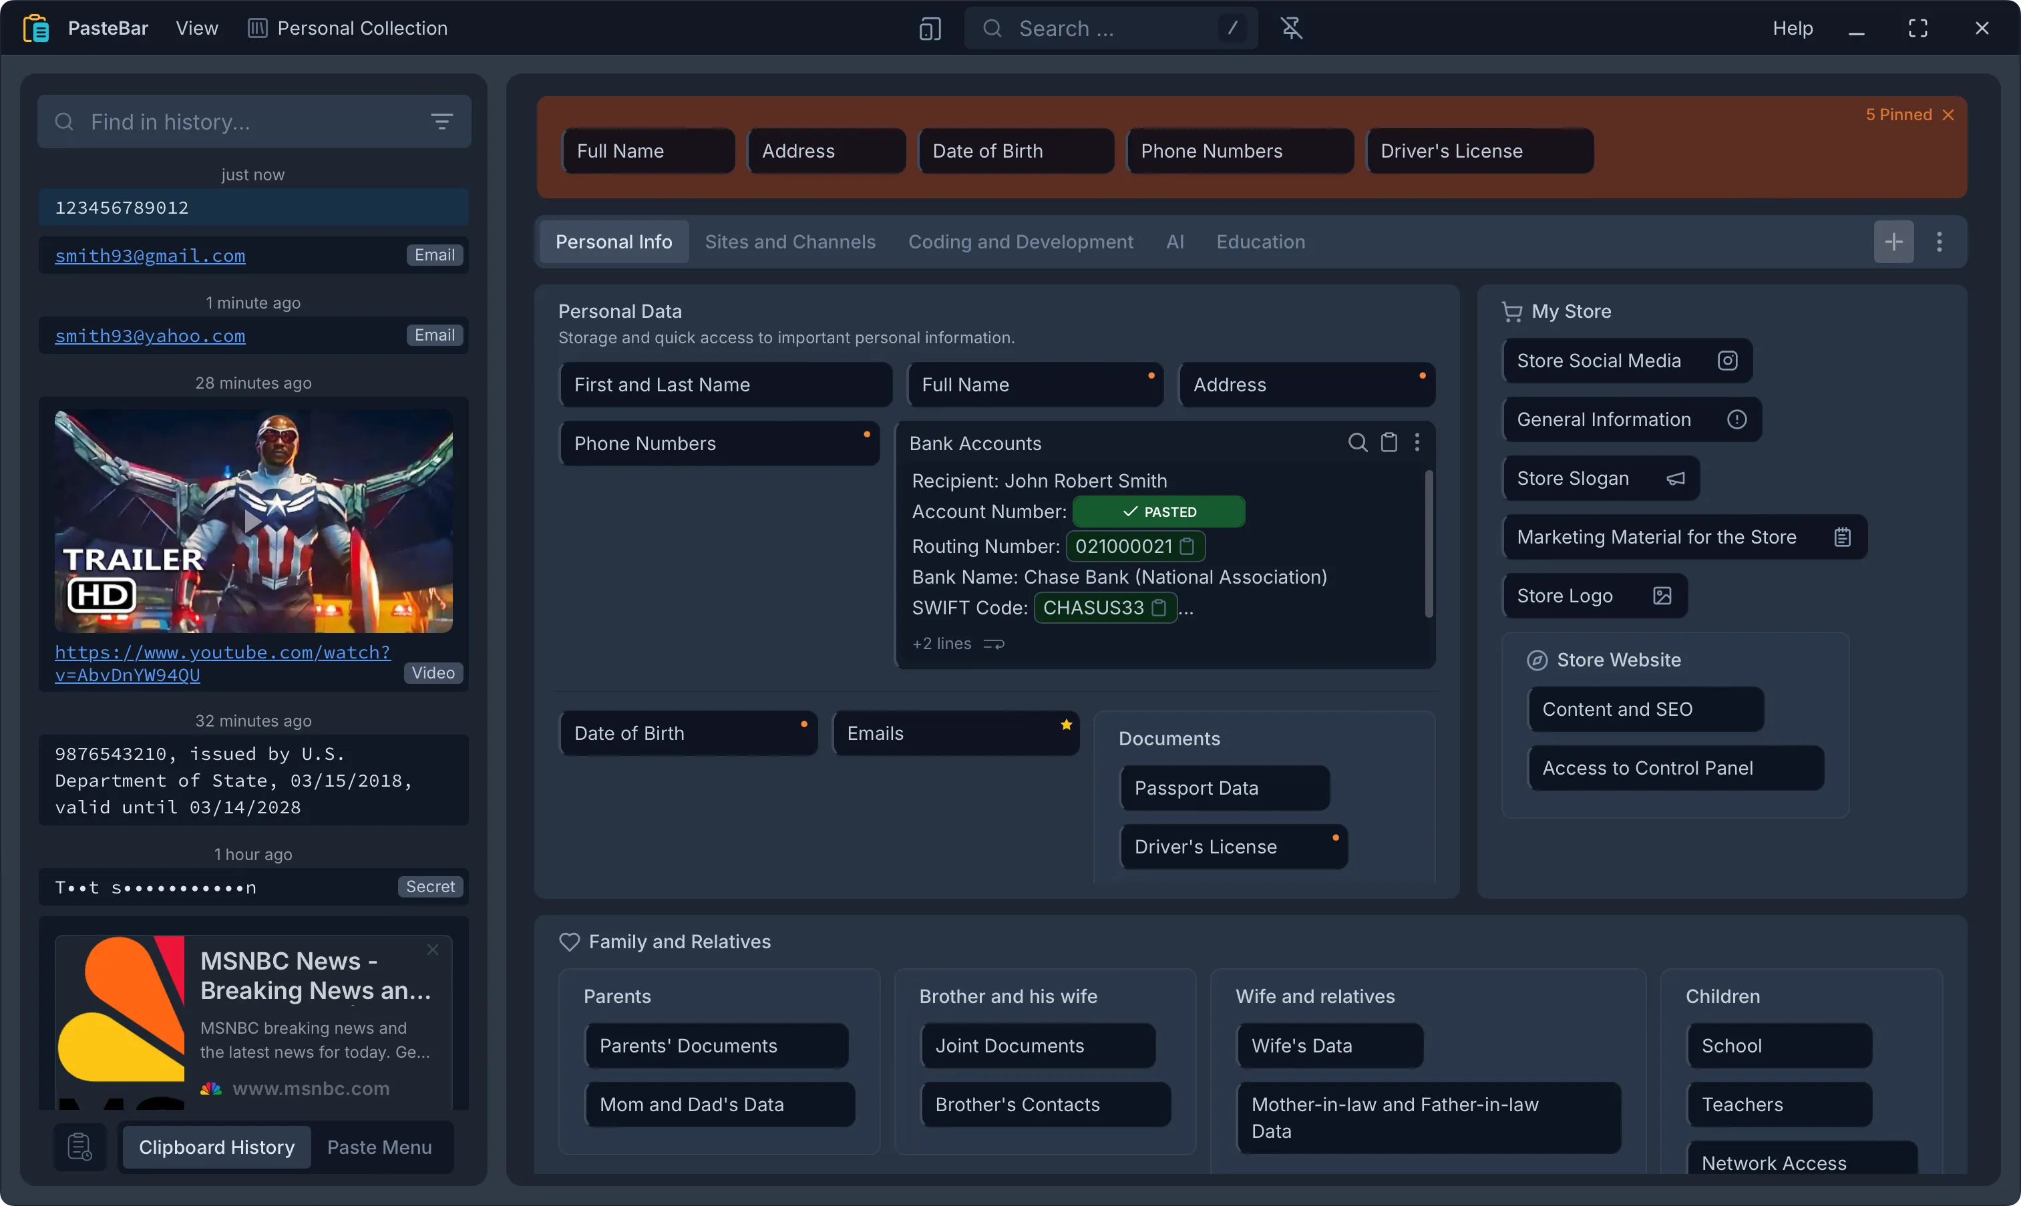
Task: Select the 123456789012 history item
Action: 252,208
